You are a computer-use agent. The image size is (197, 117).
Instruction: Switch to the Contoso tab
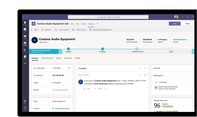(x=91, y=24)
